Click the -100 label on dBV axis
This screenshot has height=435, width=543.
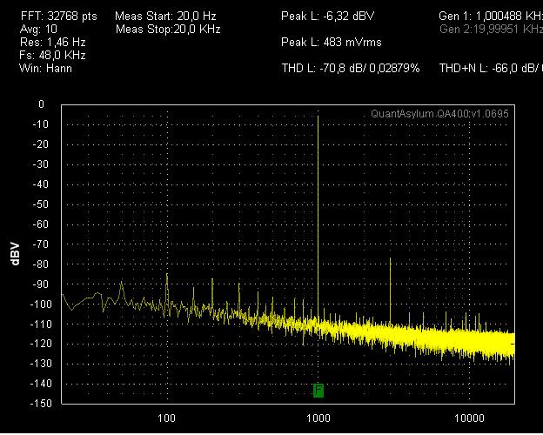coord(41,304)
